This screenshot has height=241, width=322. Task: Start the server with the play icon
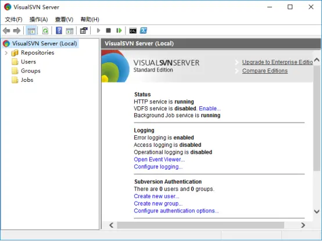point(98,31)
